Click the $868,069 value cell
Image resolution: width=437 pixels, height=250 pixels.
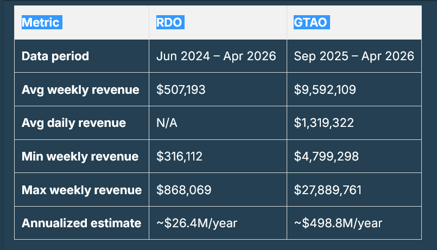(x=183, y=190)
